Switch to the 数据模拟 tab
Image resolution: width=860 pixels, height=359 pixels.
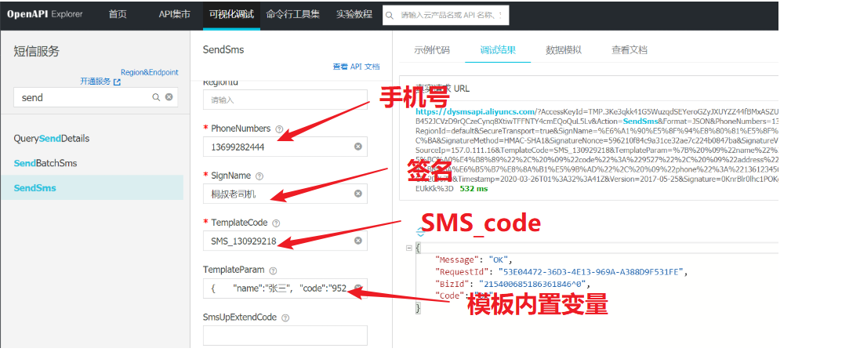pos(564,50)
